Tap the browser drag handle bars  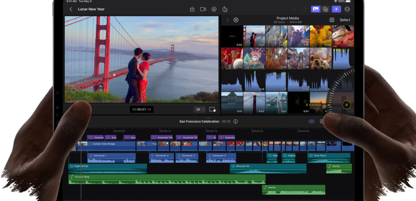click(x=227, y=20)
